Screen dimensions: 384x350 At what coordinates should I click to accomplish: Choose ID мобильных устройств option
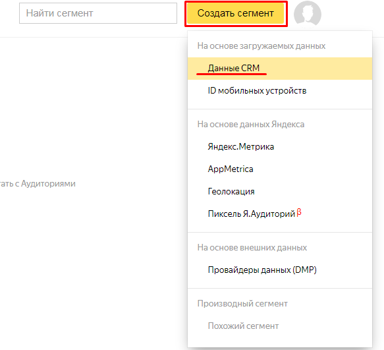(280, 91)
